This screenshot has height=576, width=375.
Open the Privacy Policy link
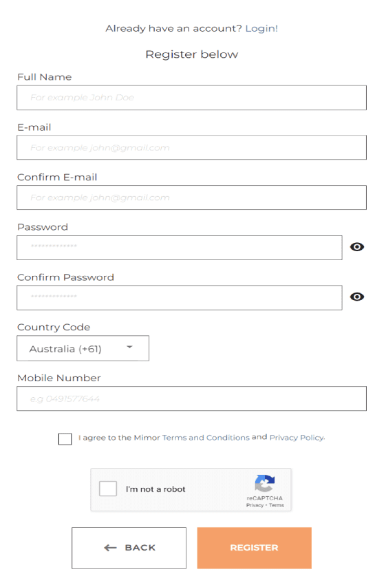tap(297, 438)
